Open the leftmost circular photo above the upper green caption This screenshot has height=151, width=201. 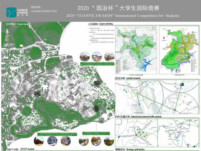coord(85,56)
